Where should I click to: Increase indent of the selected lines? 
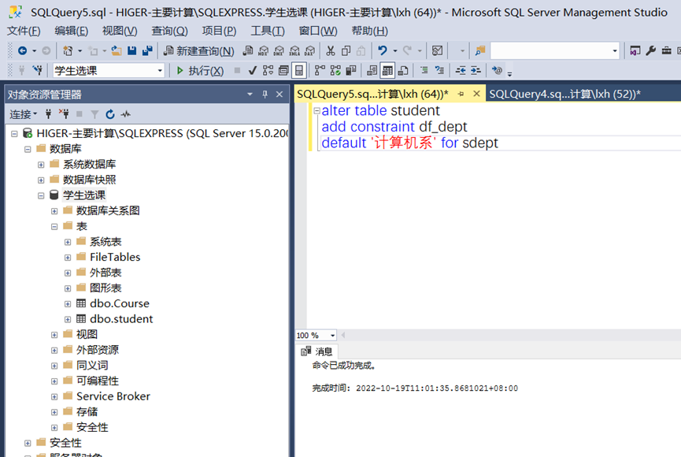coord(476,70)
